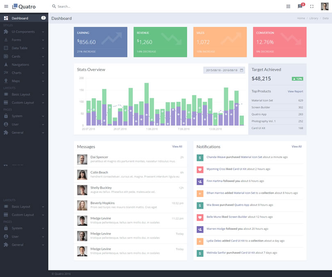Select Dai Spencer's avatar in Messages
332x277 pixels.
(82, 158)
